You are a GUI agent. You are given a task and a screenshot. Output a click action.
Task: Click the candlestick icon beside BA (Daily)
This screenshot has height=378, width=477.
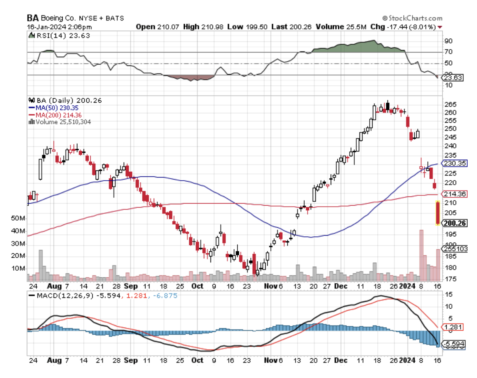pos(31,101)
